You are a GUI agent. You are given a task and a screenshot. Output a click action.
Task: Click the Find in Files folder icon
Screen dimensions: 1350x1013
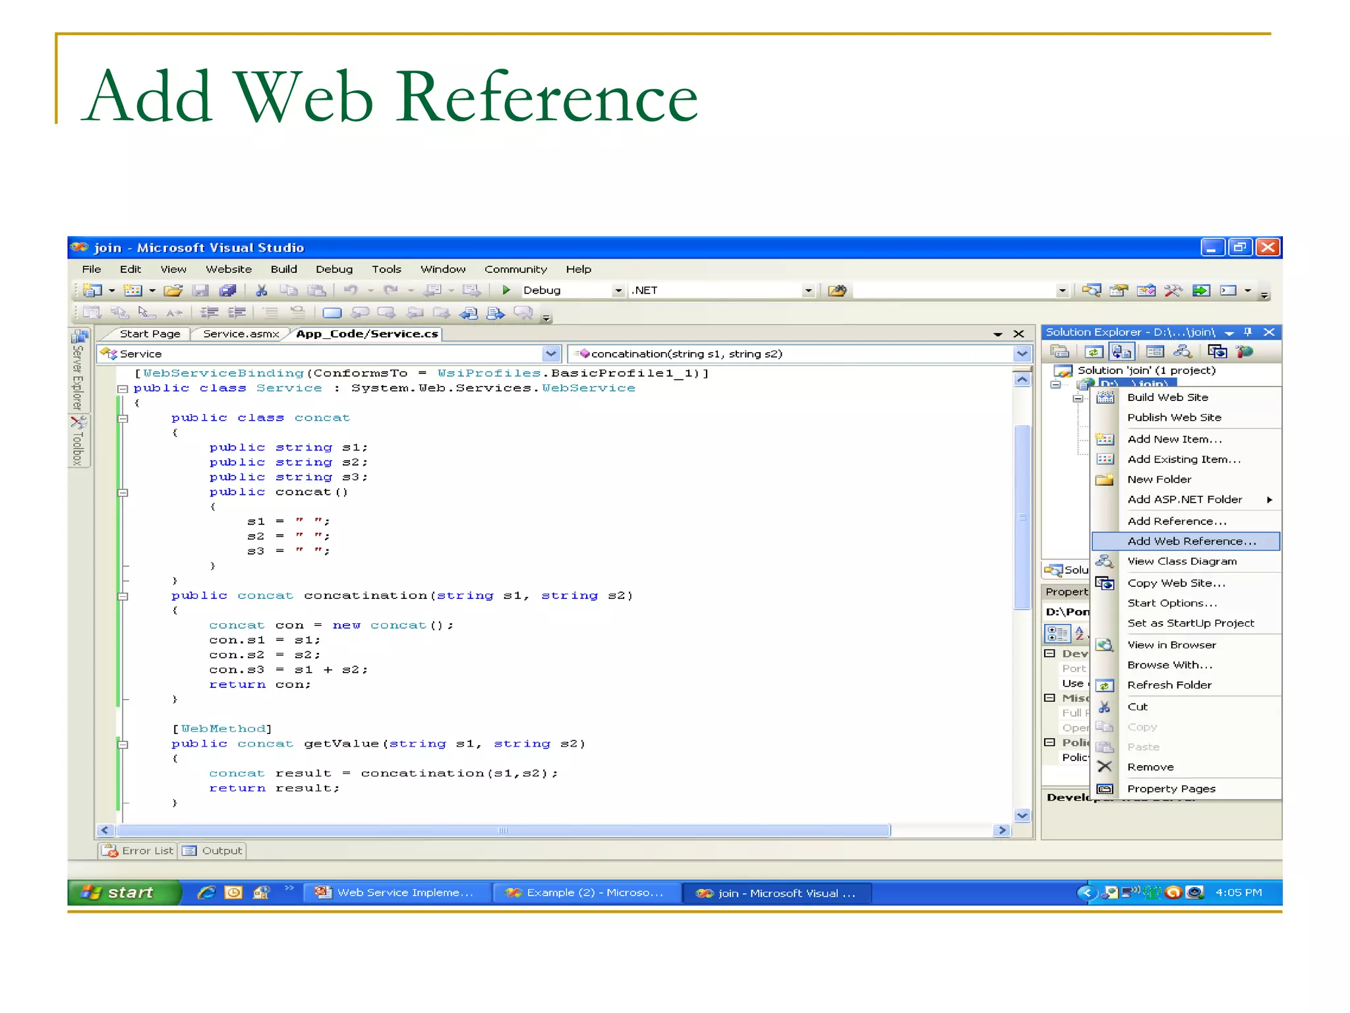click(837, 290)
